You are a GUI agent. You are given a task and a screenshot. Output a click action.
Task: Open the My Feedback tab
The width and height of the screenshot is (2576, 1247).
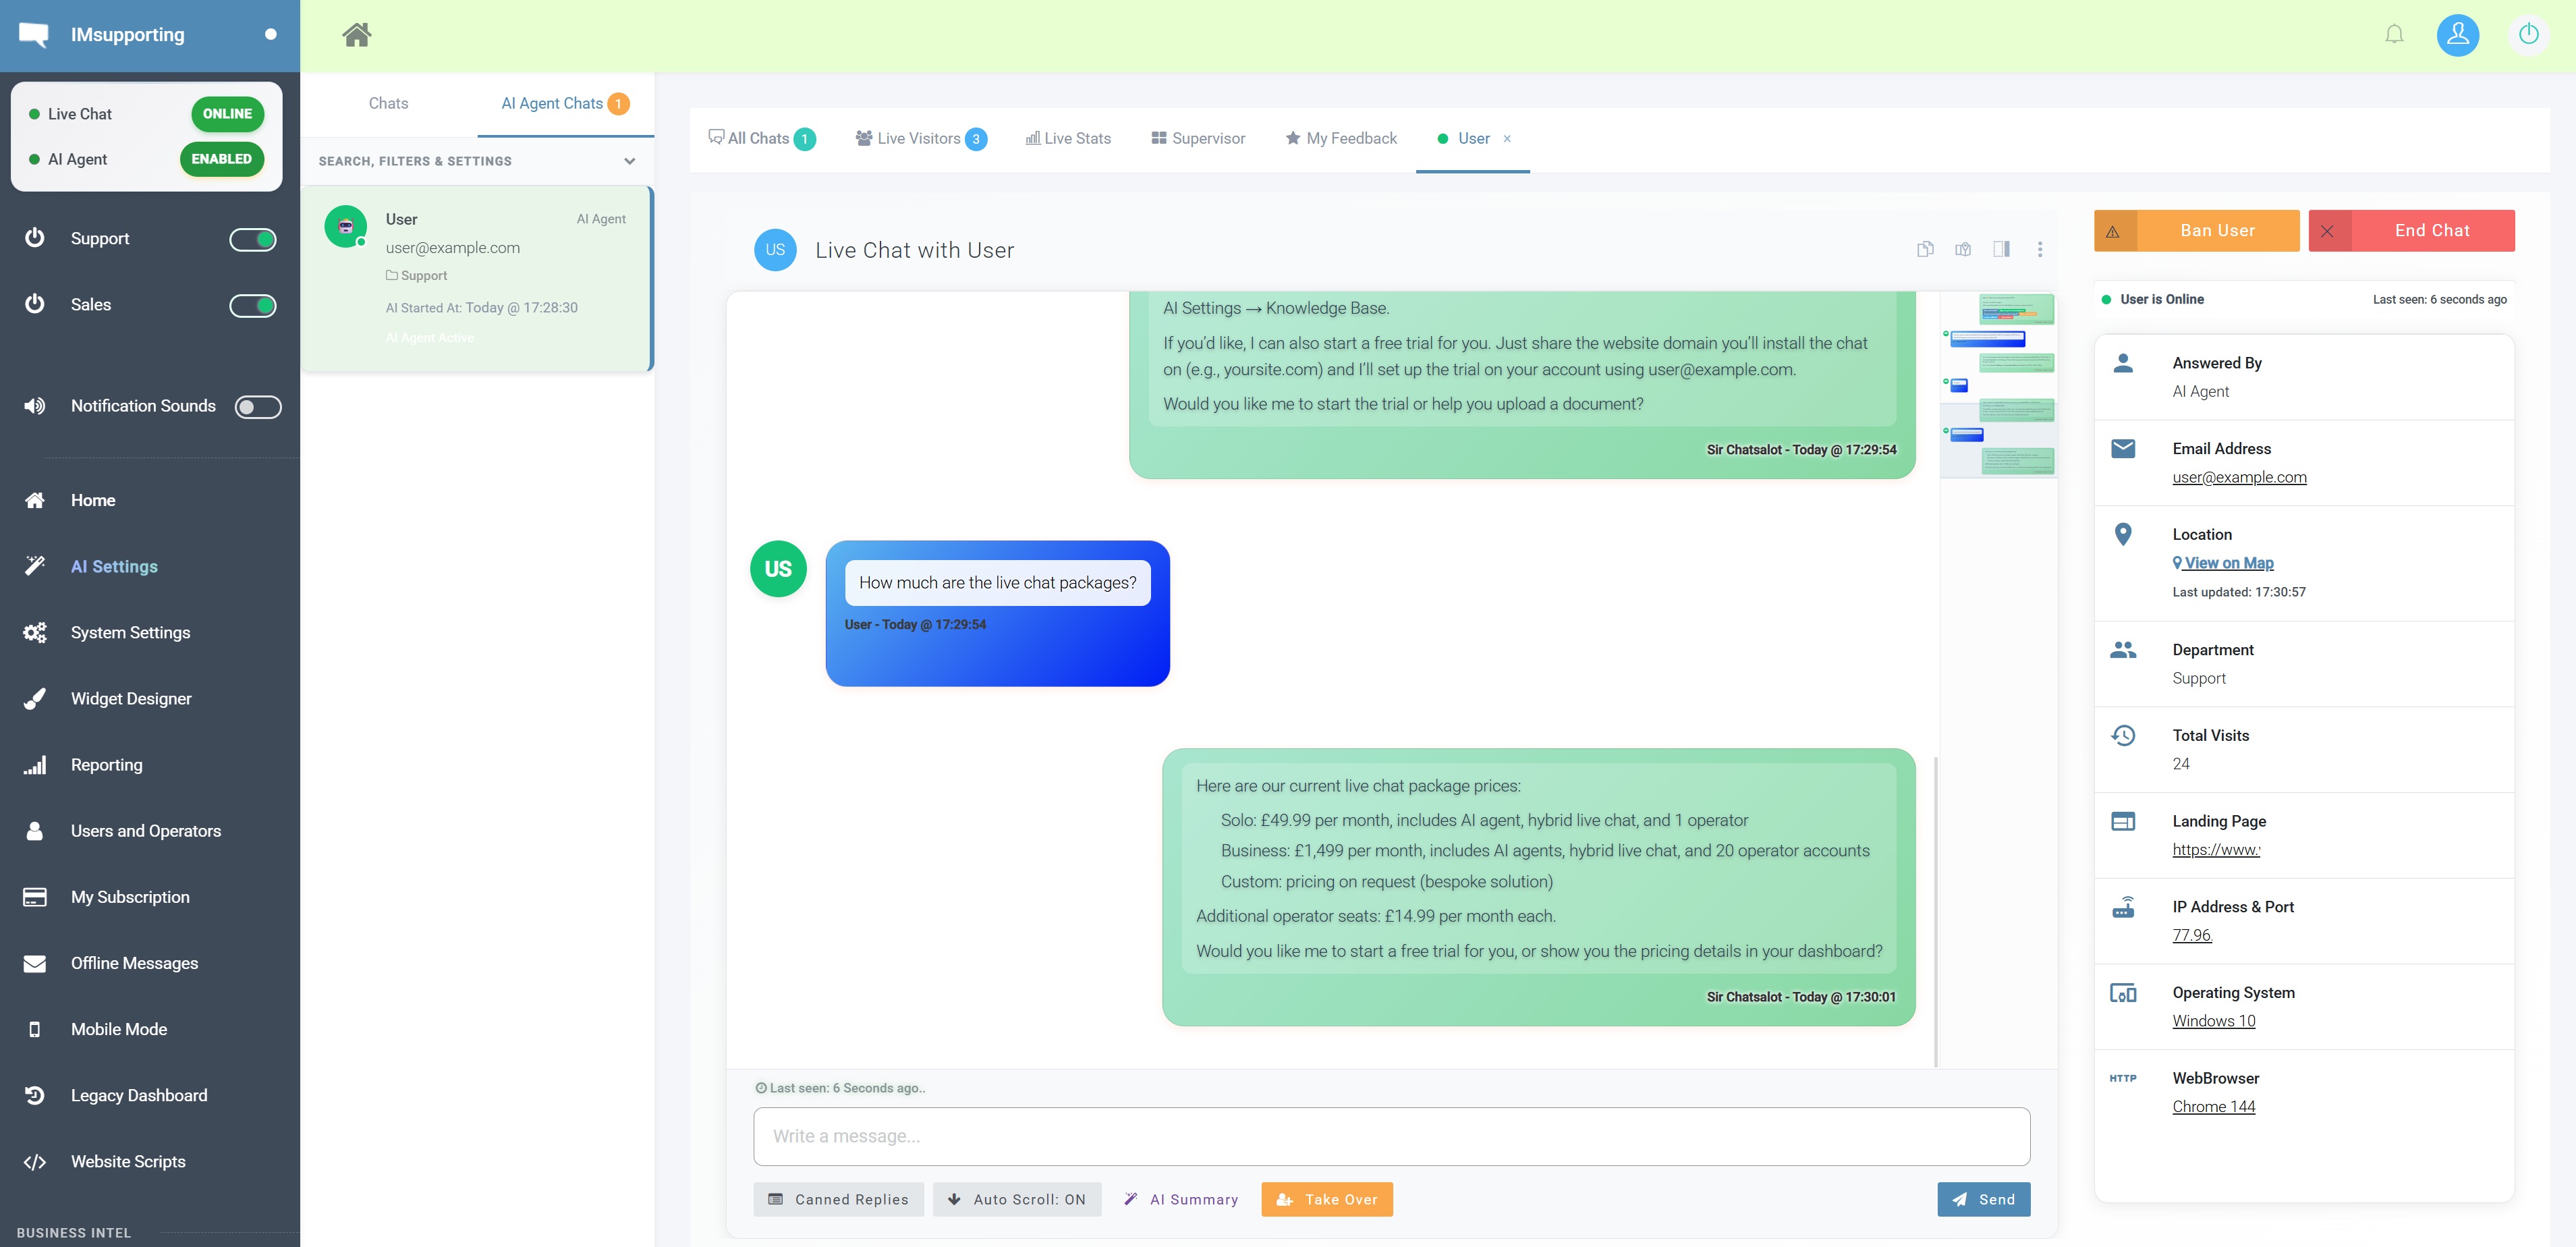click(x=1341, y=138)
